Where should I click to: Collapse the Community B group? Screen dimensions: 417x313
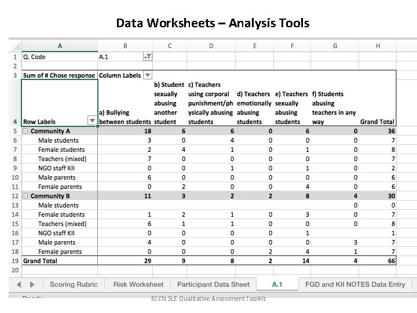[25, 196]
